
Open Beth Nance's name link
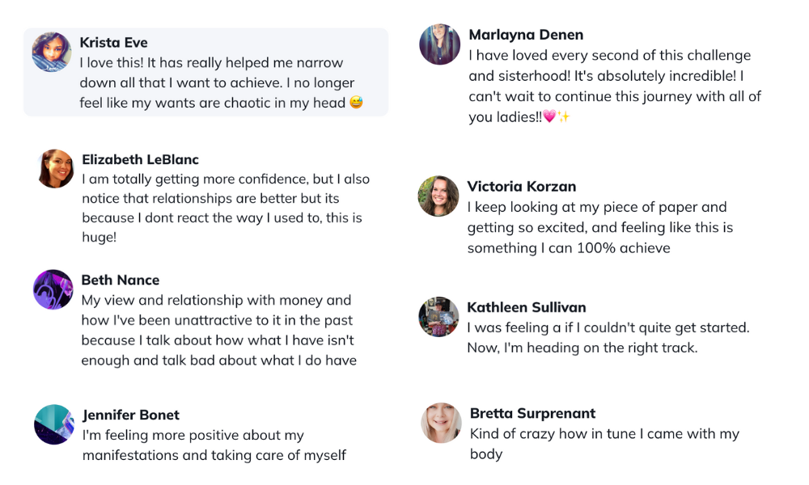121,280
